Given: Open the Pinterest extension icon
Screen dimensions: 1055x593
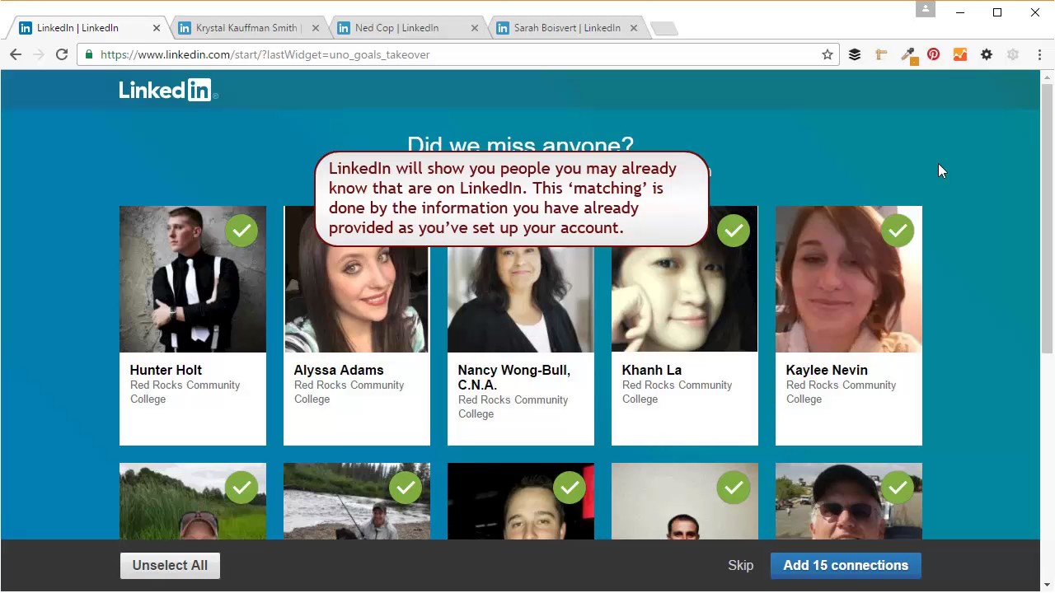Looking at the screenshot, I should [934, 54].
